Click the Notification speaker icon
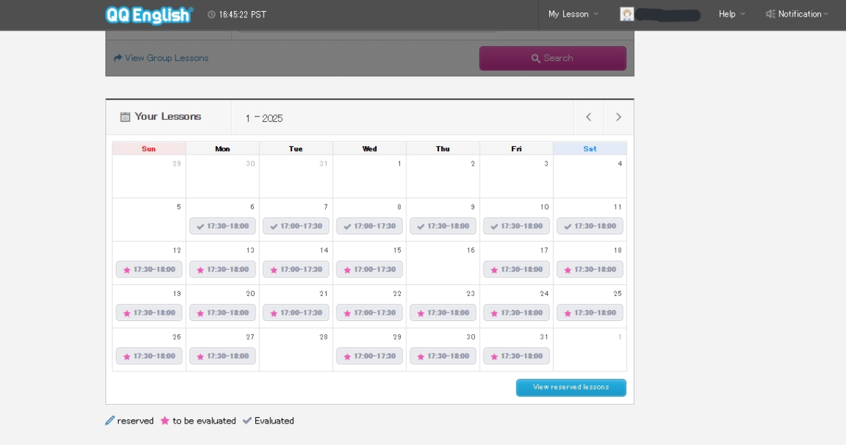The height and width of the screenshot is (445, 846). point(770,14)
